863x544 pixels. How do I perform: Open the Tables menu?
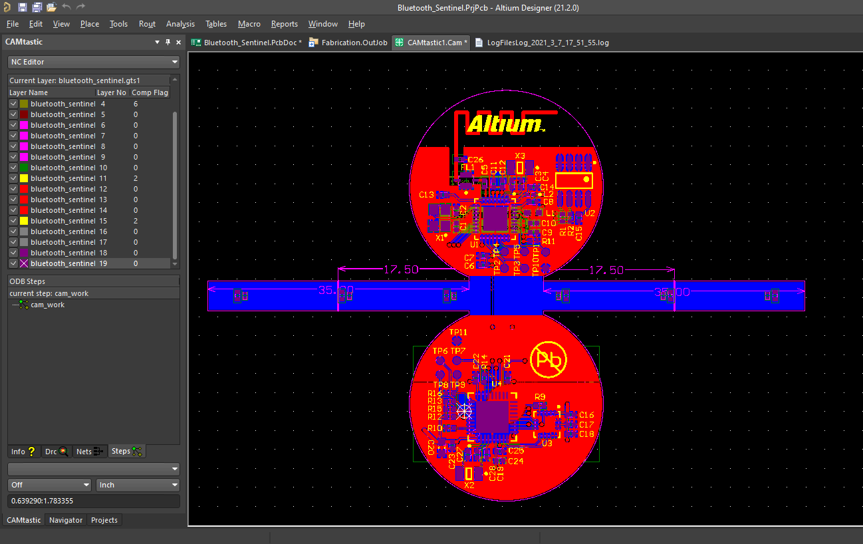[216, 24]
